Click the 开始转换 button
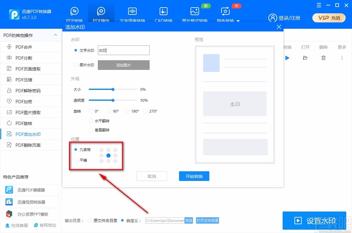This screenshot has height=233, width=352. pyautogui.click(x=194, y=176)
